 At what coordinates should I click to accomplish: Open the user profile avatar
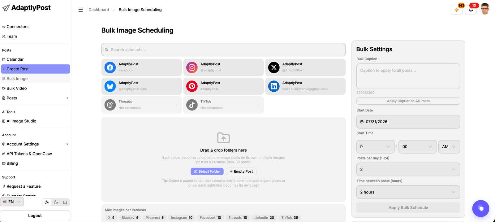tap(485, 9)
